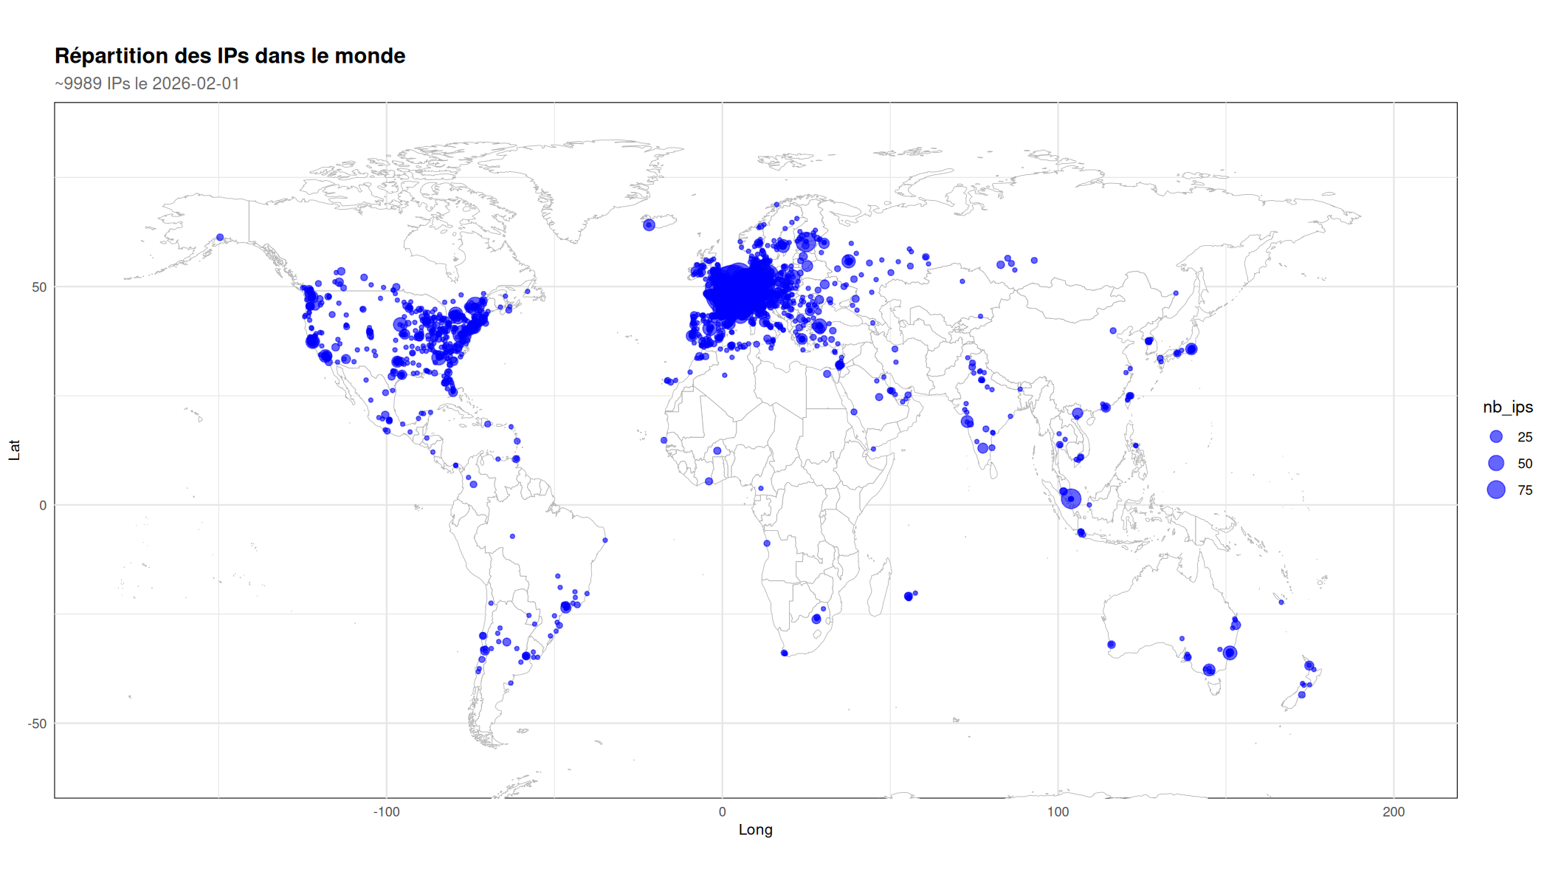1550x886 pixels.
Task: Click the 'Long' x-axis label
Action: point(755,830)
